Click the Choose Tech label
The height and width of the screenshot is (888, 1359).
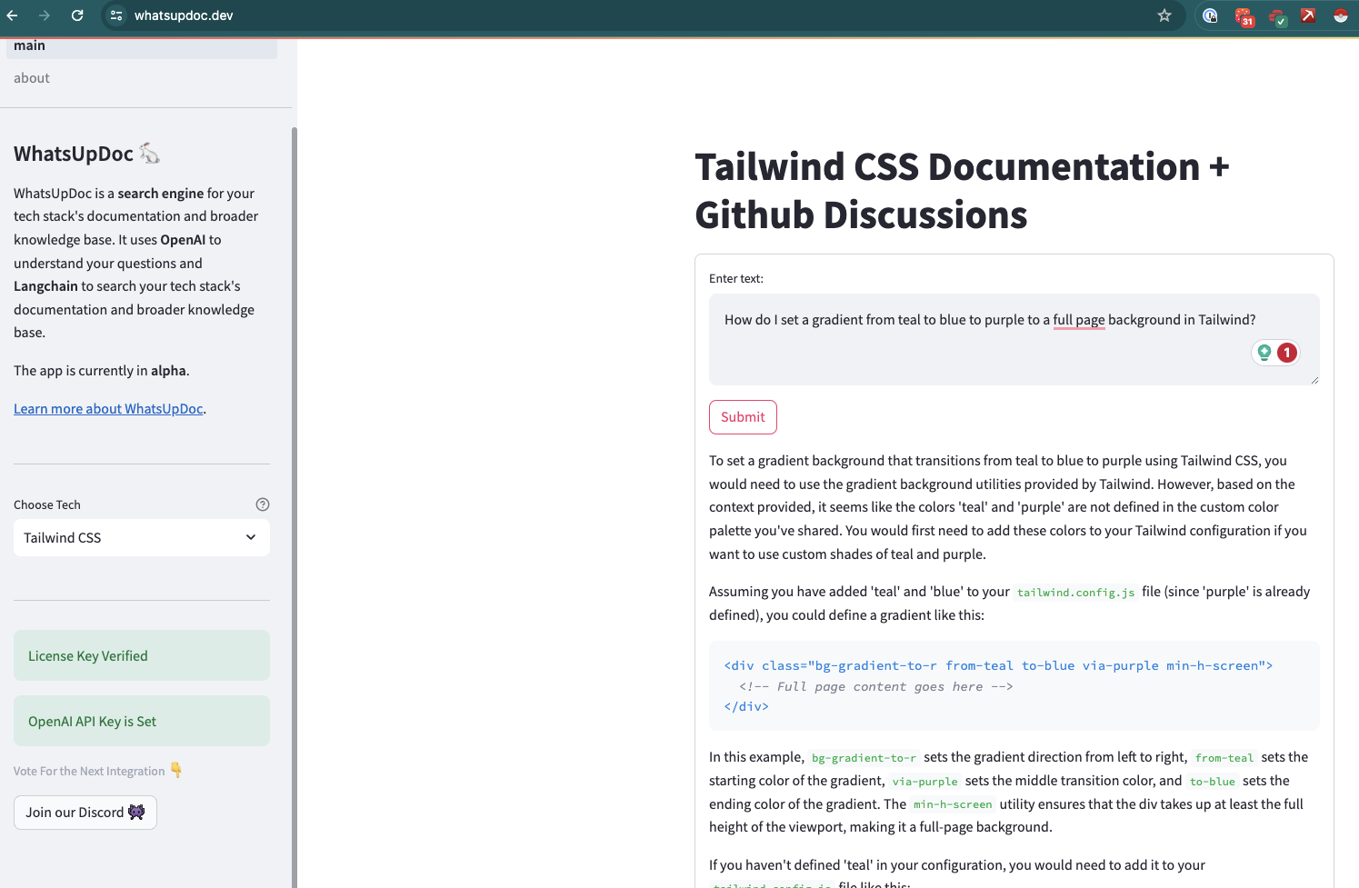tap(47, 504)
